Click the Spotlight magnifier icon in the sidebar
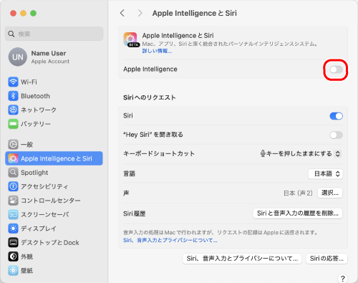Image resolution: width=358 pixels, height=283 pixels. 13,173
